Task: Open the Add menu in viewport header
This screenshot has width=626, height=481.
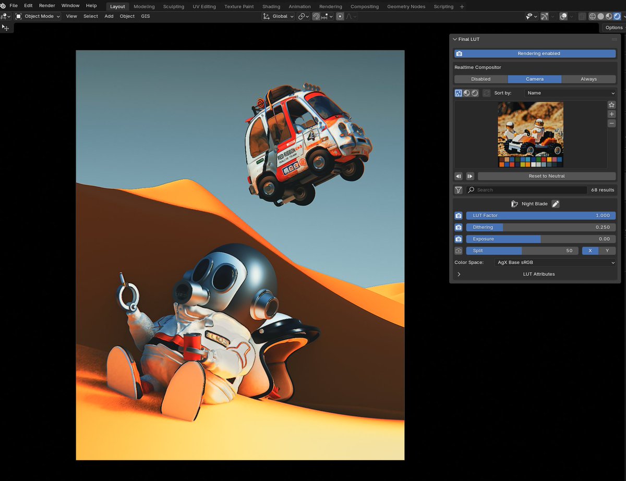Action: pos(109,16)
